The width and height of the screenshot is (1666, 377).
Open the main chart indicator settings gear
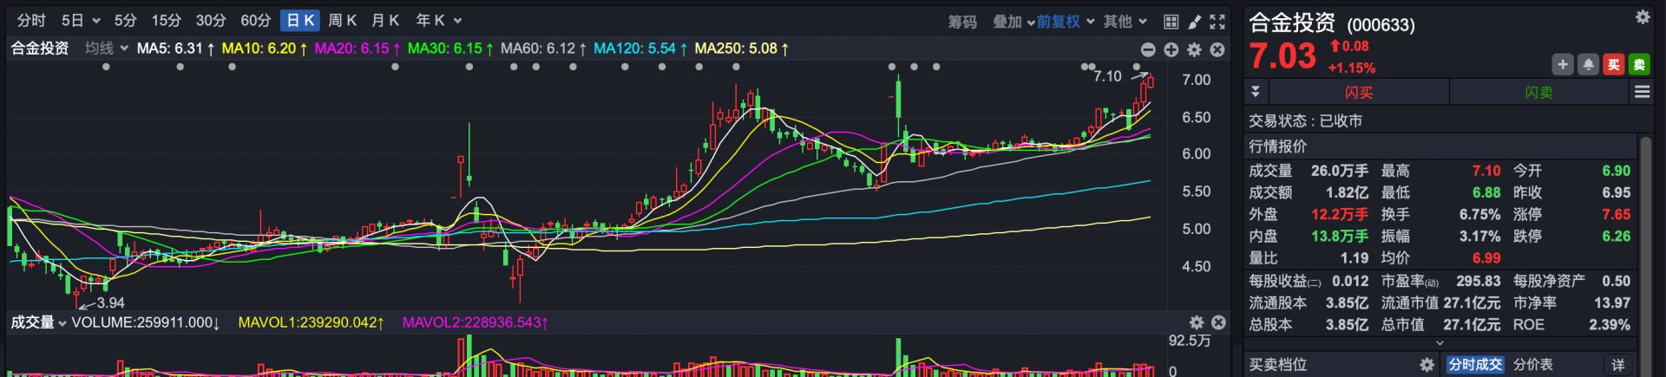pos(1194,49)
